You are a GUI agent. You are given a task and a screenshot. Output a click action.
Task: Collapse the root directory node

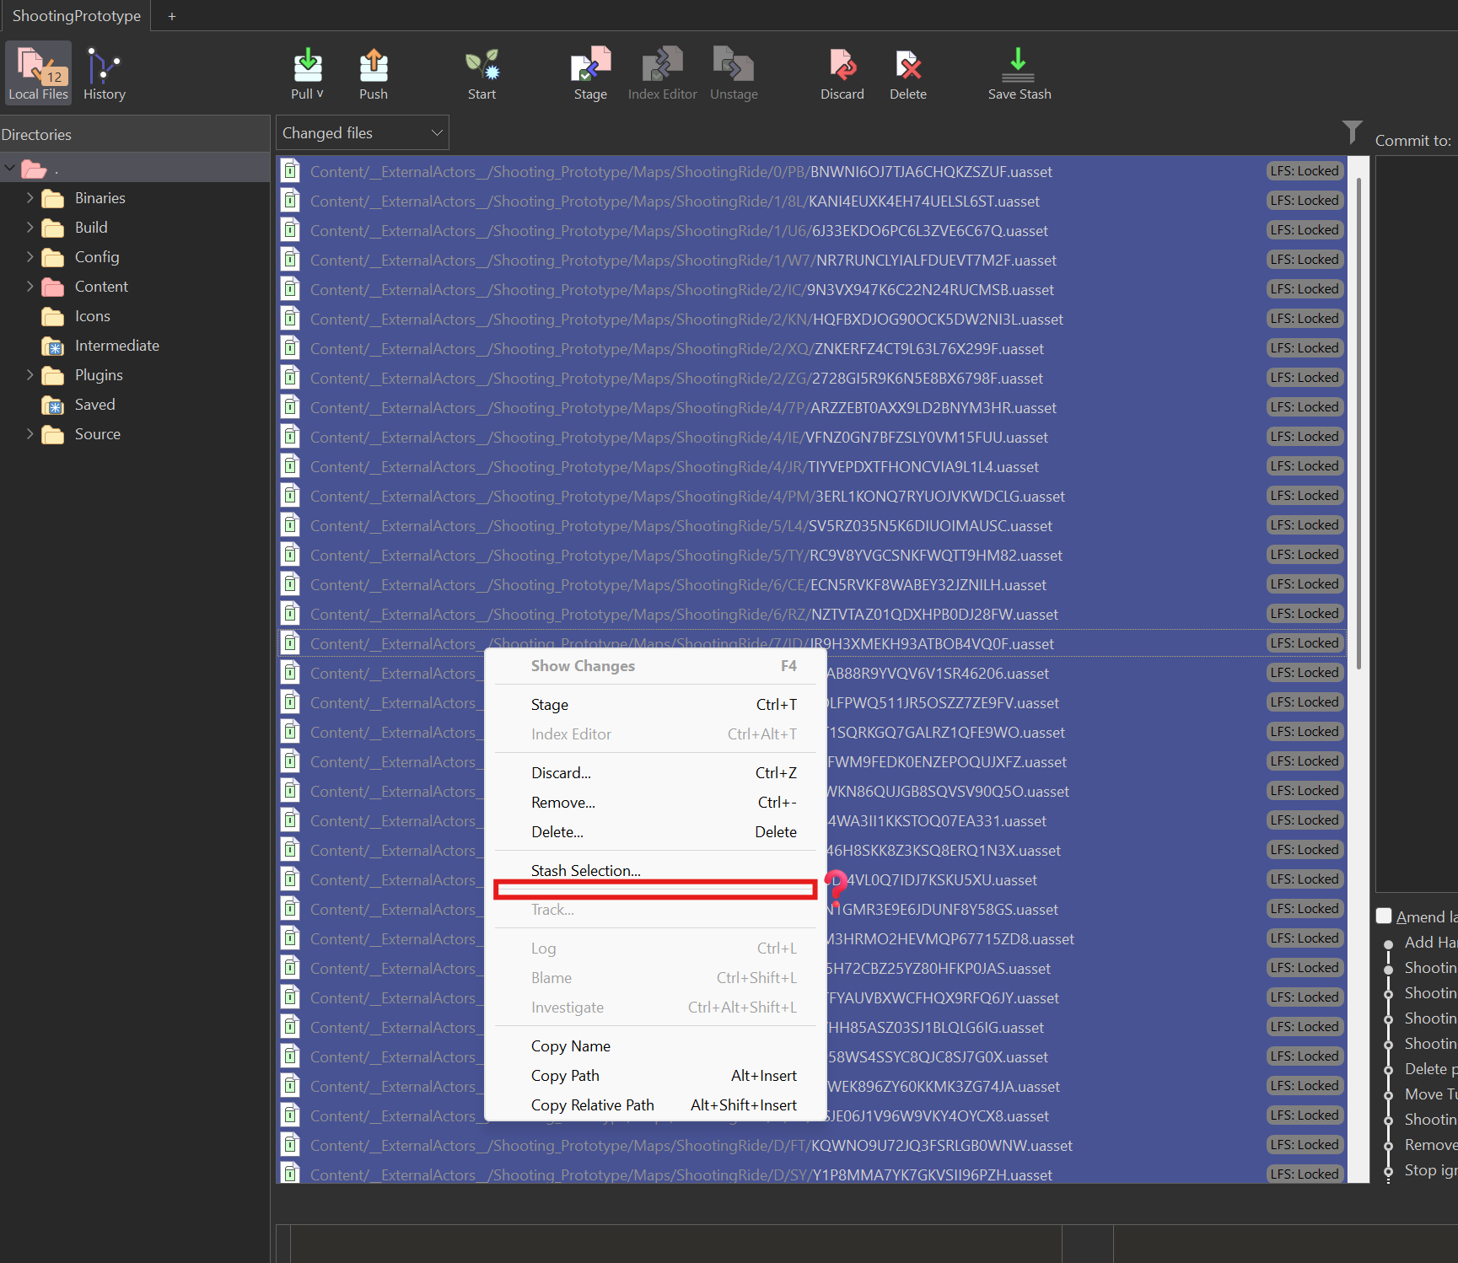(10, 168)
